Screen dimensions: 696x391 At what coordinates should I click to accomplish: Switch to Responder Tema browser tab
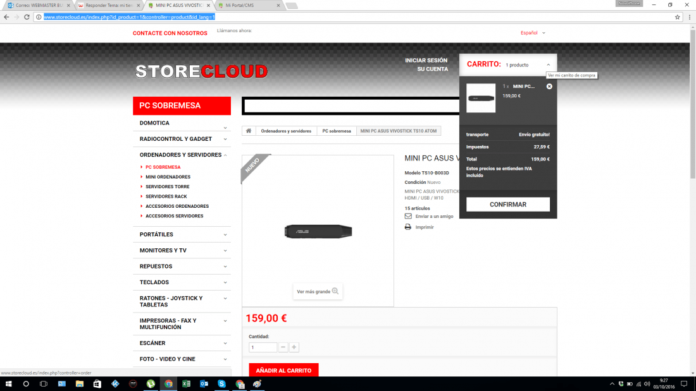(108, 5)
